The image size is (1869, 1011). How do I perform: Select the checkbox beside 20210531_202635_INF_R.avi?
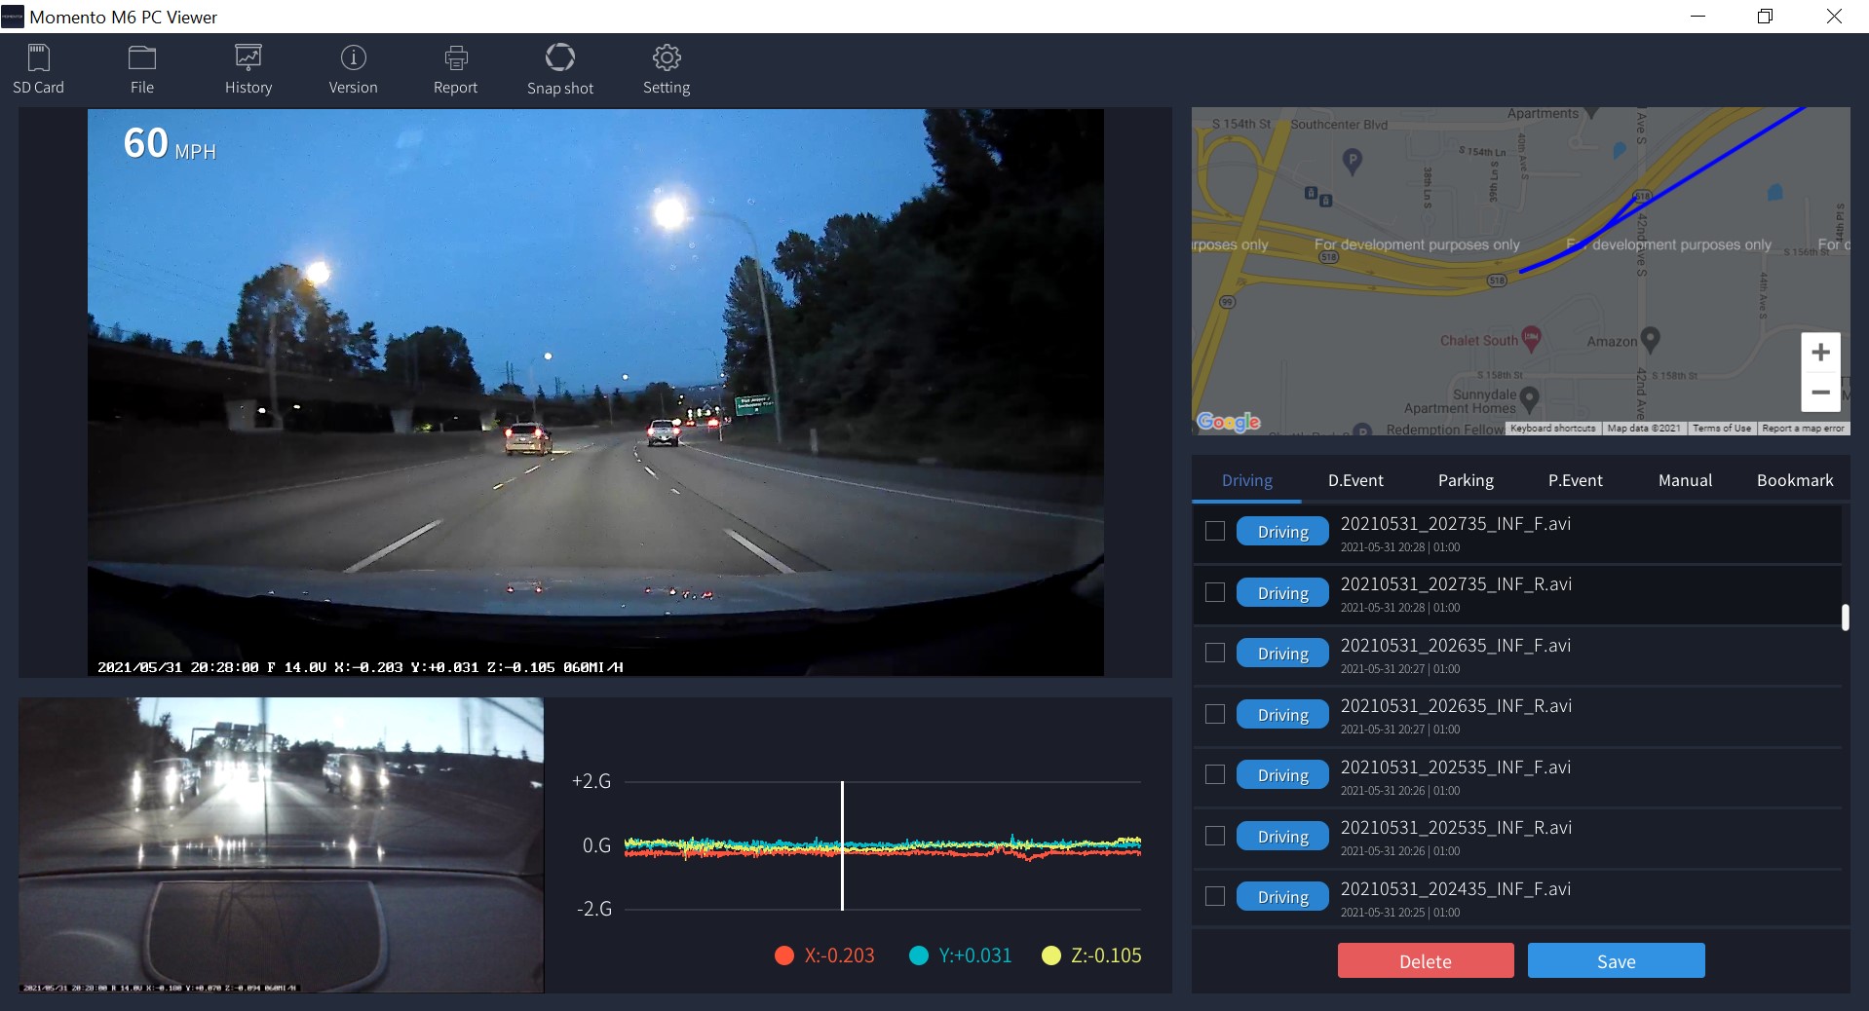tap(1215, 714)
